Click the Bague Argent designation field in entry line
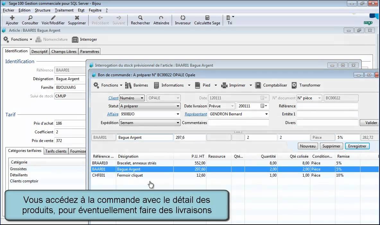Image resolution: width=380 pixels, height=225 pixels. click(145, 137)
